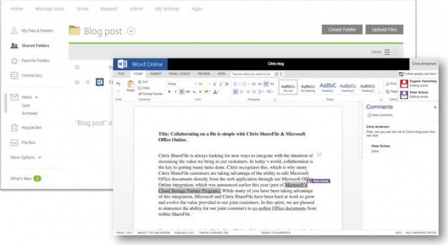Image resolution: width=448 pixels, height=245 pixels.
Task: Switch to the PAGE LAYOUT tab
Action: pyautogui.click(x=179, y=73)
